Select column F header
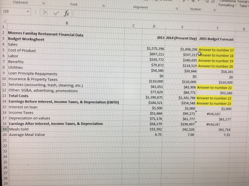Screen dimensions: 249x186 [x=218, y=28]
